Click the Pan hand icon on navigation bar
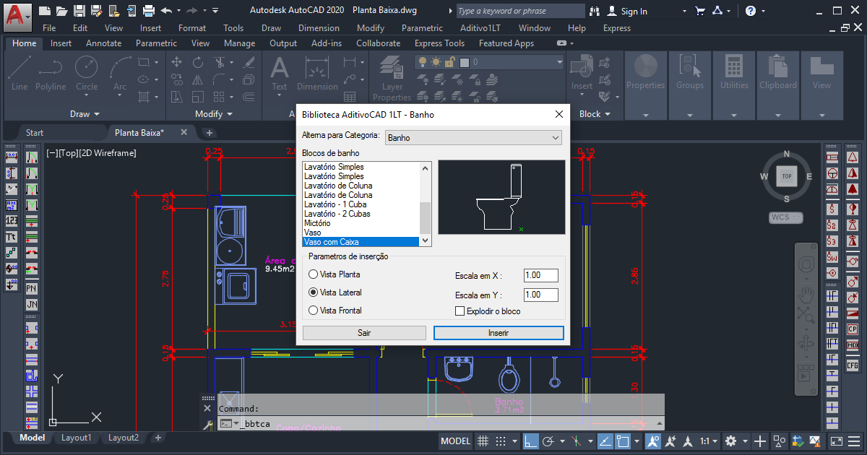Image resolution: width=867 pixels, height=455 pixels. pyautogui.click(x=806, y=295)
